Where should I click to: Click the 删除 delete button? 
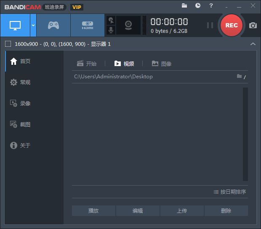point(226,211)
